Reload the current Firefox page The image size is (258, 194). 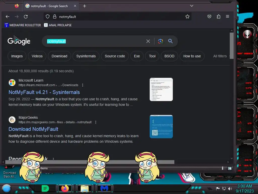26,16
